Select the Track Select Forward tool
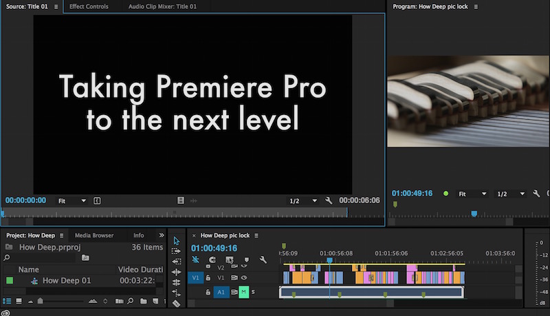 (176, 251)
